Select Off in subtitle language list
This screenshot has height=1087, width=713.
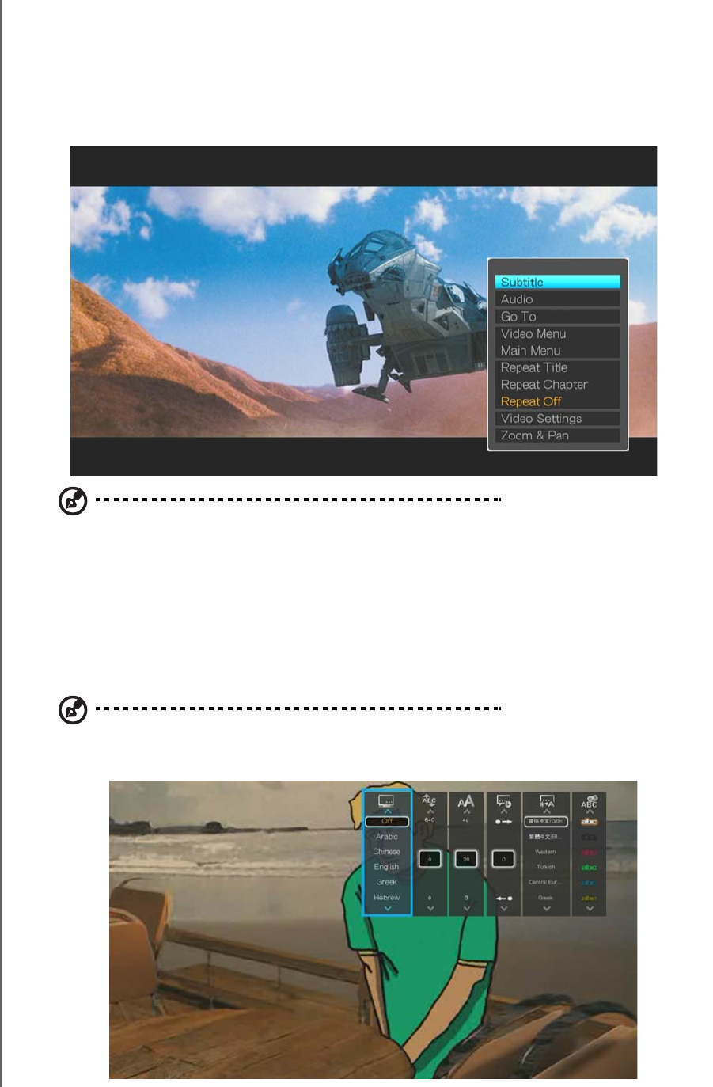387,821
